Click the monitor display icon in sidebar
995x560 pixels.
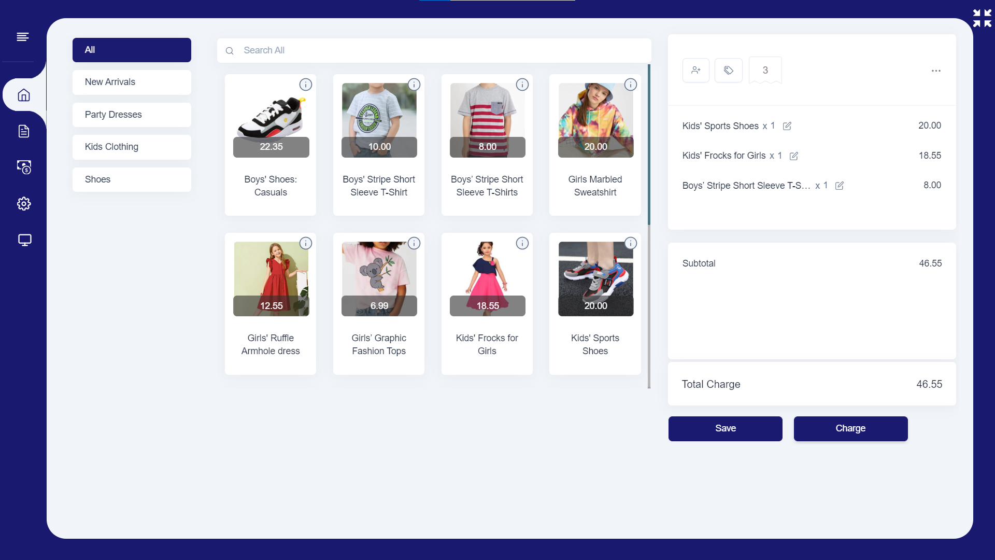(x=24, y=240)
